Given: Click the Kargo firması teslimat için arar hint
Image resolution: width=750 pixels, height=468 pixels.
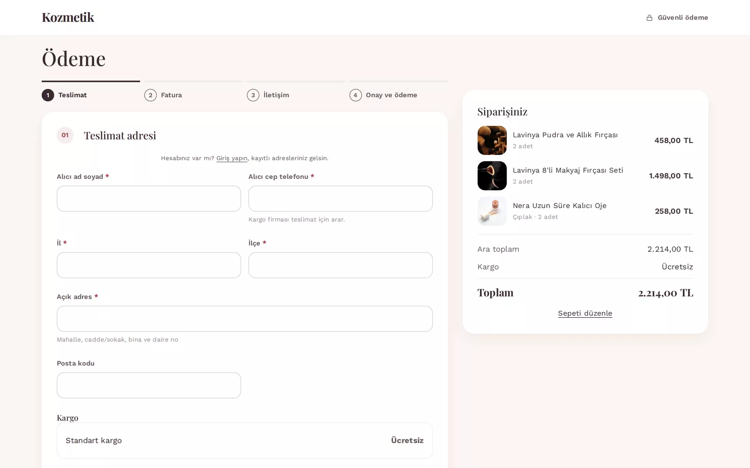Looking at the screenshot, I should pyautogui.click(x=296, y=219).
